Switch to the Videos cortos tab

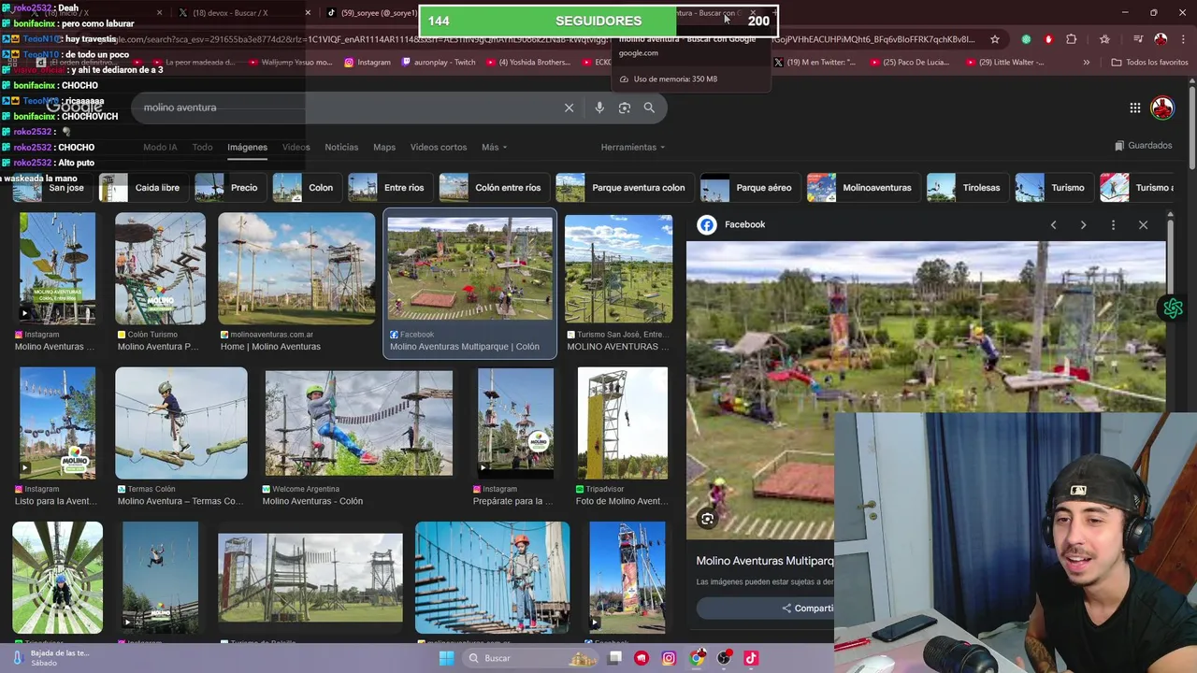439,147
